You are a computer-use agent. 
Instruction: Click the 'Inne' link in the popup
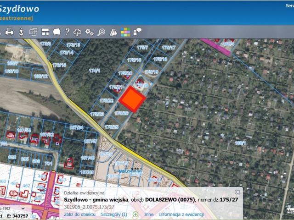(149, 214)
